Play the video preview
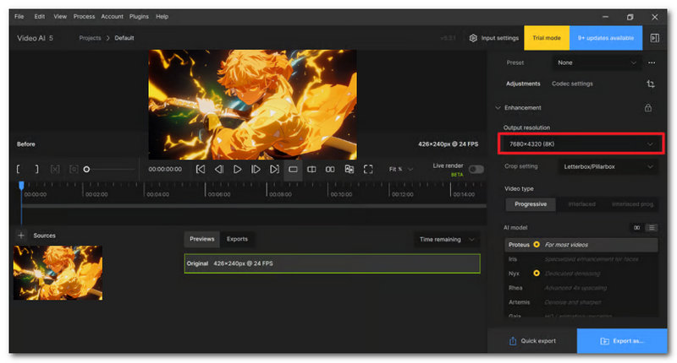The width and height of the screenshot is (677, 363). click(x=238, y=170)
